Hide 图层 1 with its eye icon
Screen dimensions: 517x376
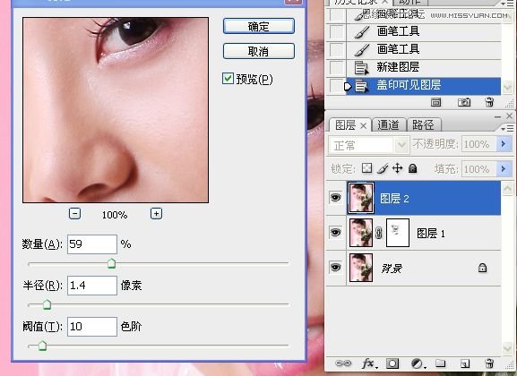[x=336, y=233]
